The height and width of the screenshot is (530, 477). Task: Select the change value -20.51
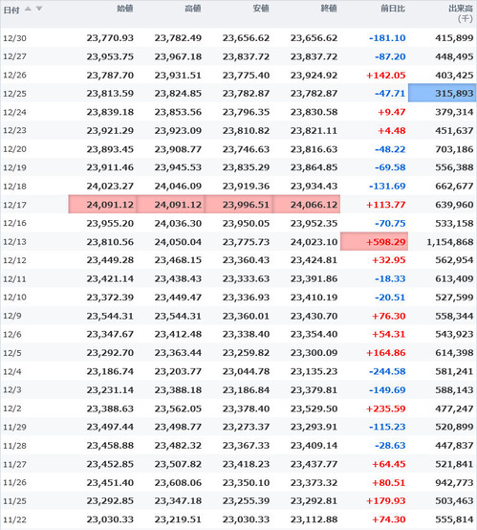pyautogui.click(x=390, y=298)
